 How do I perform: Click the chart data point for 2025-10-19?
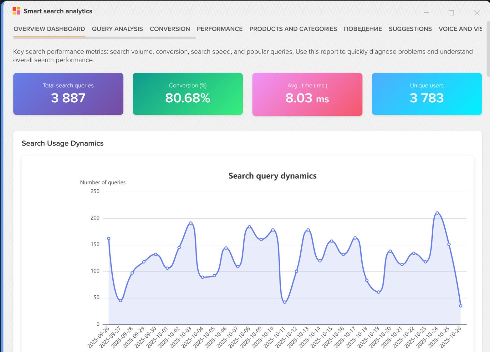[x=379, y=292]
